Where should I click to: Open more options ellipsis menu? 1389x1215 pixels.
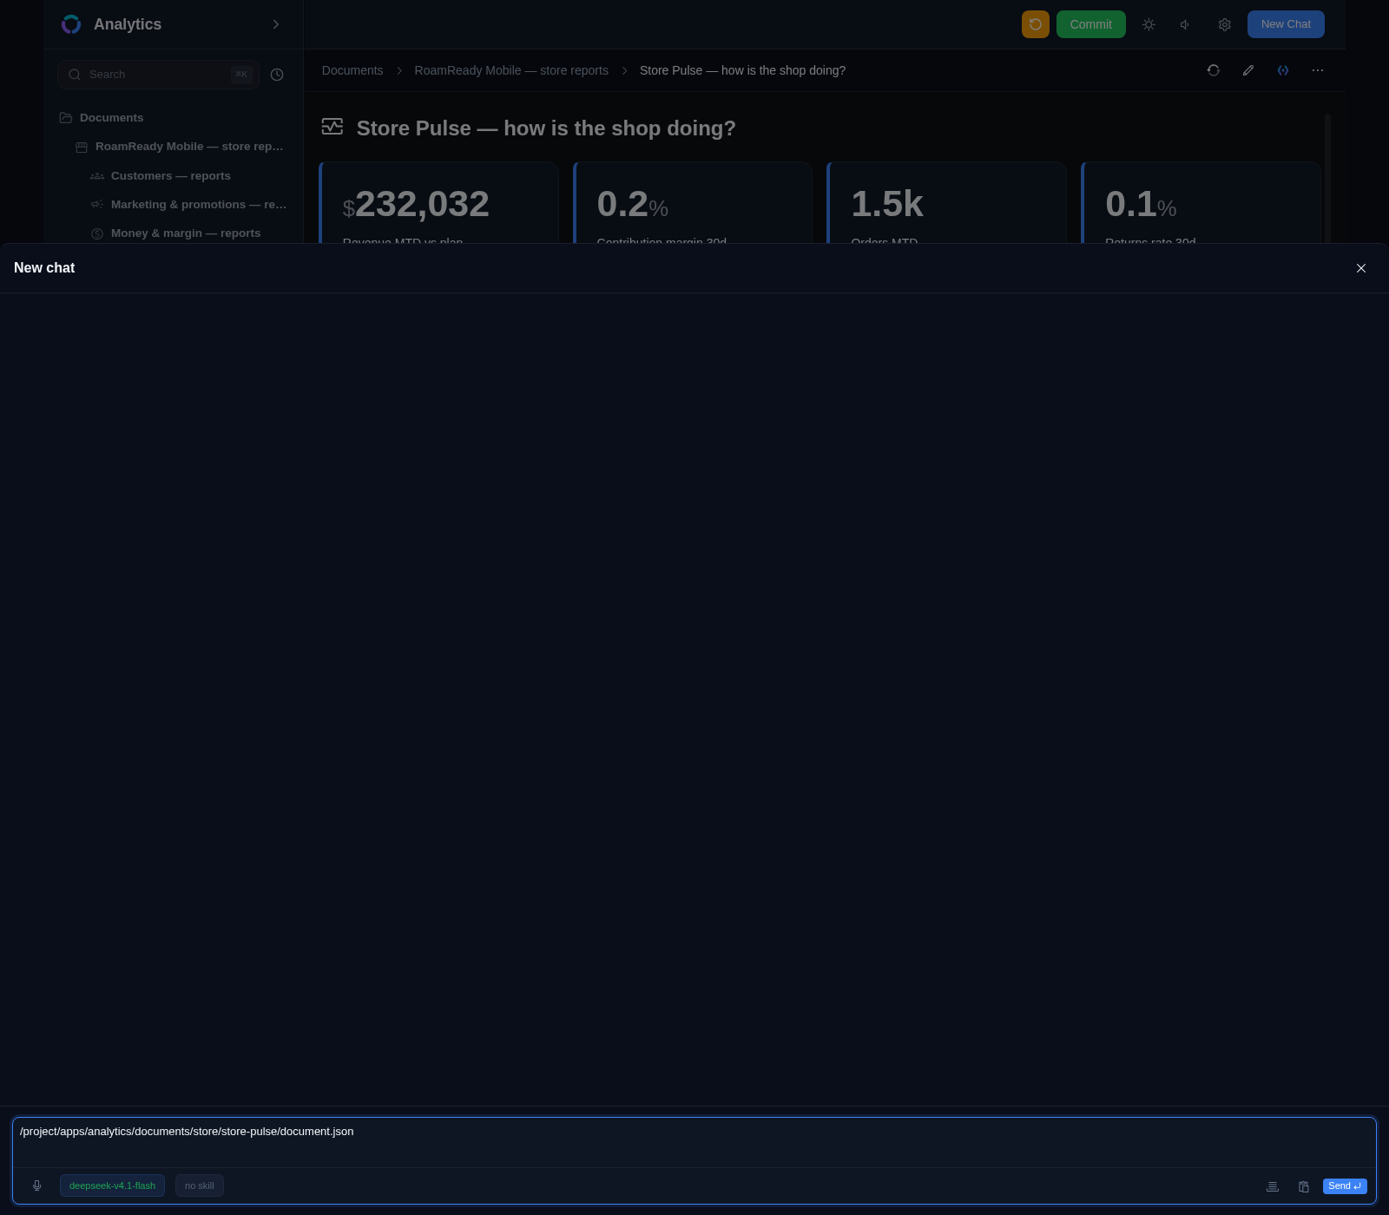click(1318, 70)
